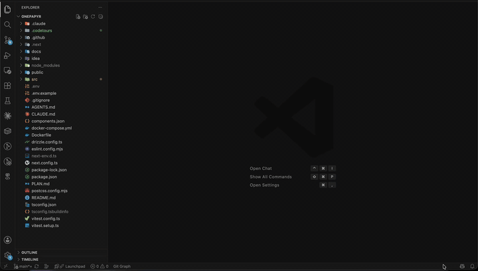
Task: Open the Accounts menu icon
Action: (7, 240)
